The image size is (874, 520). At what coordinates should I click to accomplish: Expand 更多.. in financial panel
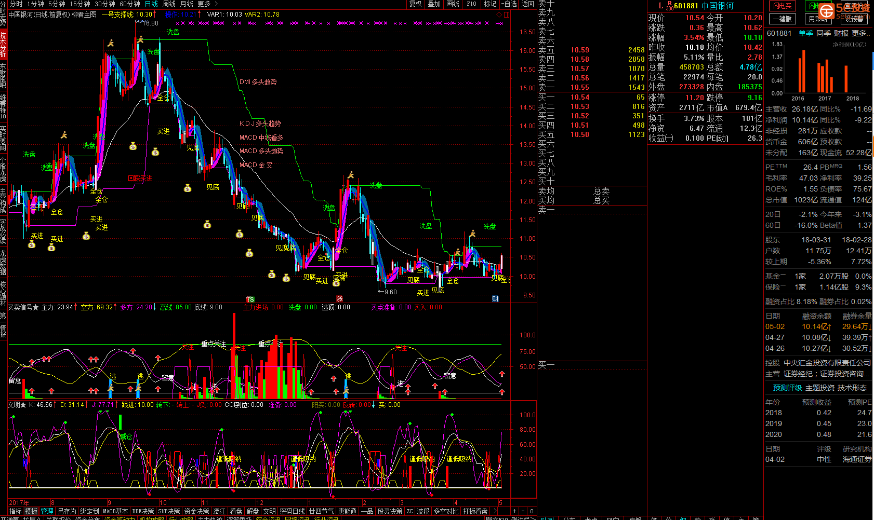860,33
